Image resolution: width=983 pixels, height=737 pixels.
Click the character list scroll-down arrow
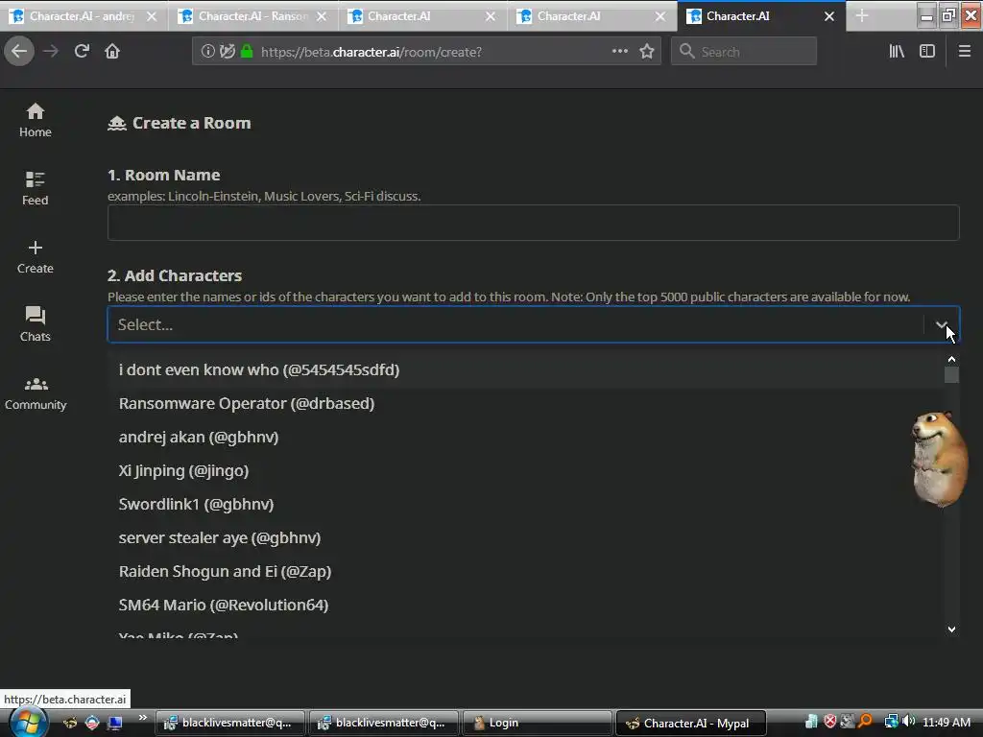pos(951,630)
